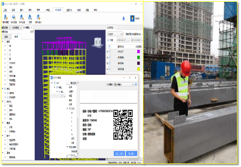
Task: Close the right-side status color panel tab
Action: pyautogui.click(x=115, y=28)
